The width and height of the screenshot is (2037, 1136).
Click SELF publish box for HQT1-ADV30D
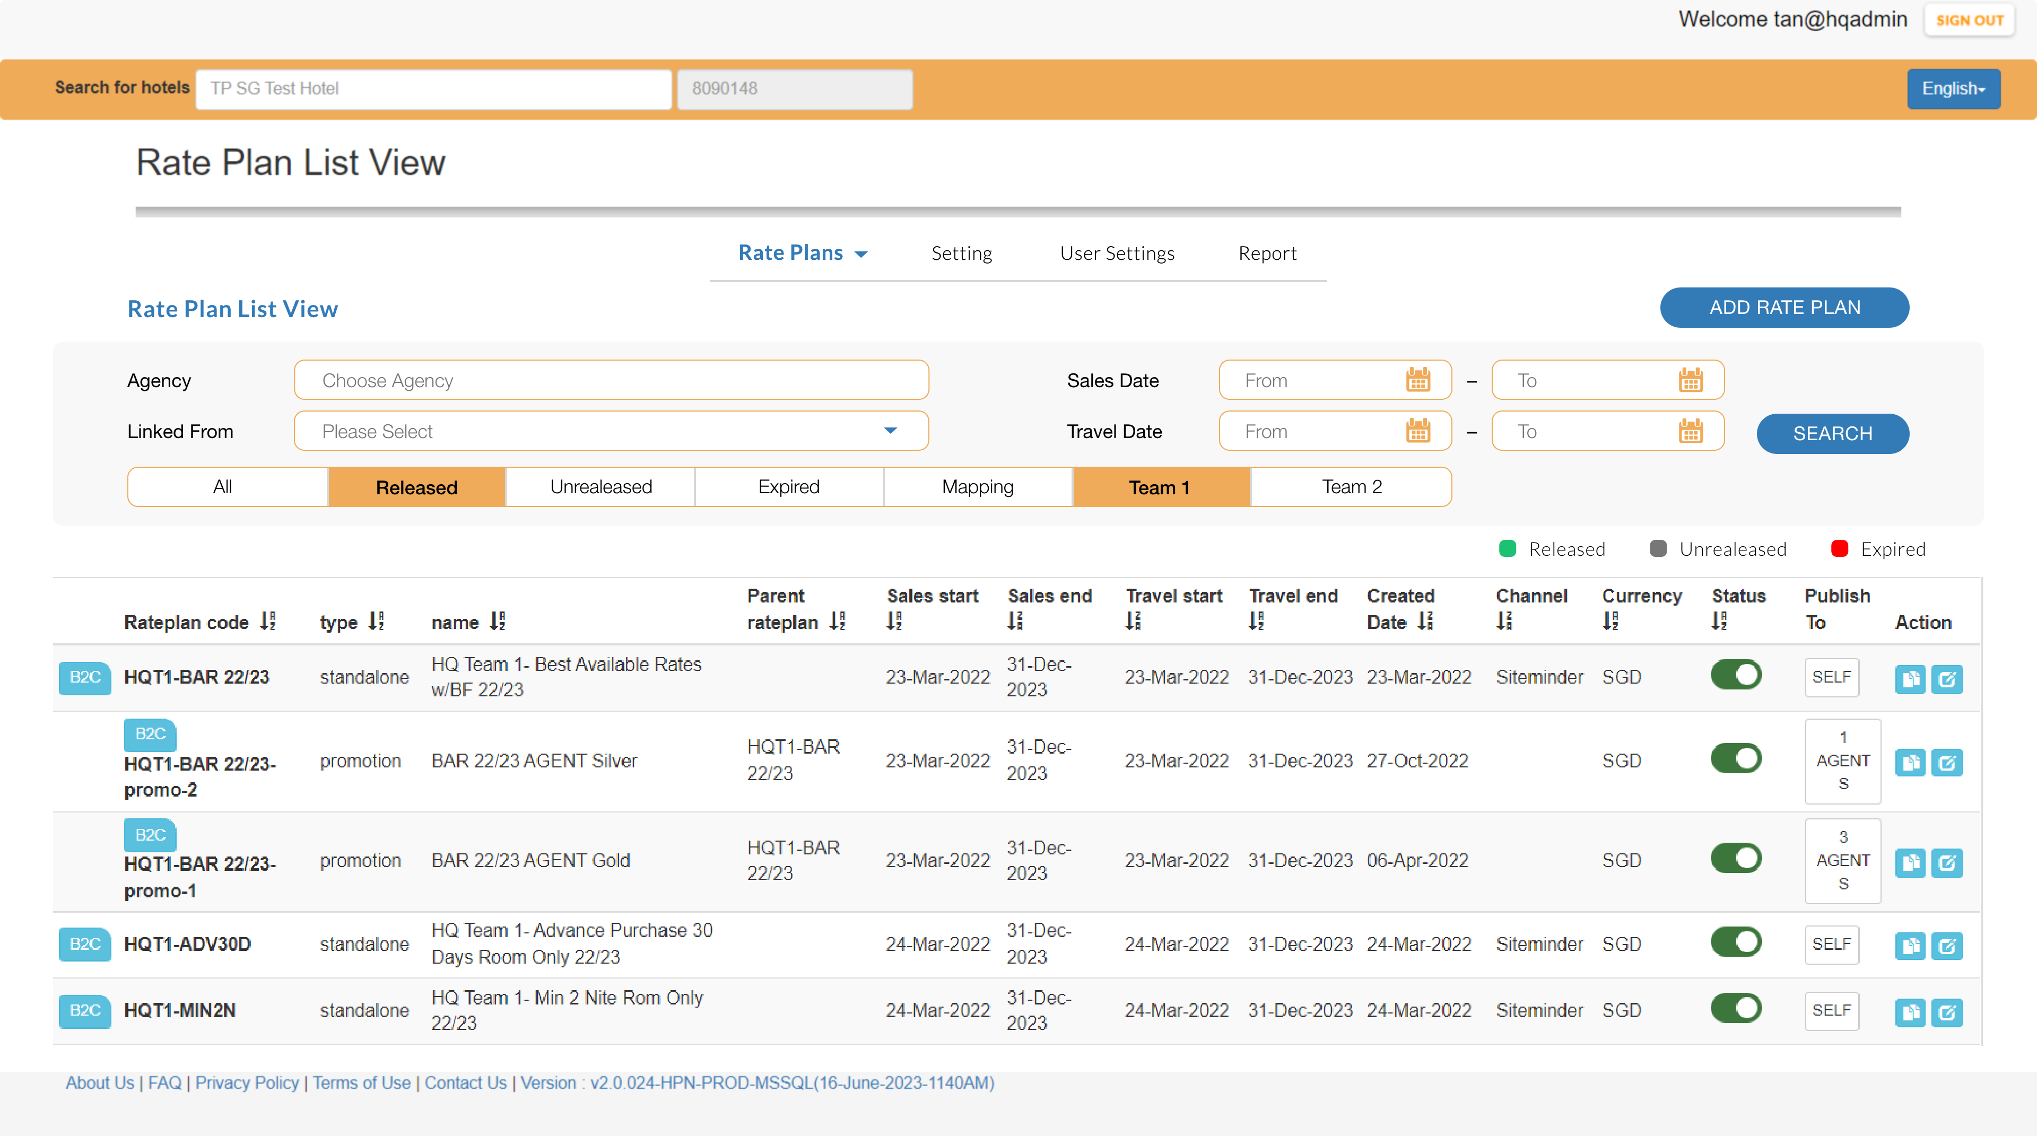pyautogui.click(x=1831, y=944)
